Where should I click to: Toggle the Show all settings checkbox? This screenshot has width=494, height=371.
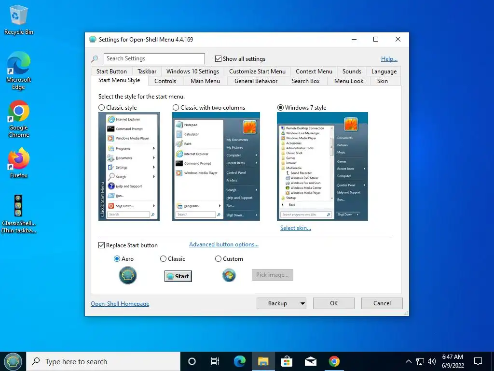pos(218,58)
